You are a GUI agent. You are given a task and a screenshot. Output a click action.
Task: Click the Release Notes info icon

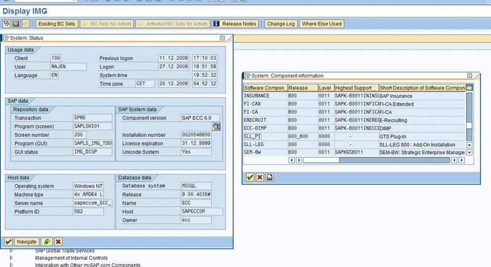[x=217, y=24]
